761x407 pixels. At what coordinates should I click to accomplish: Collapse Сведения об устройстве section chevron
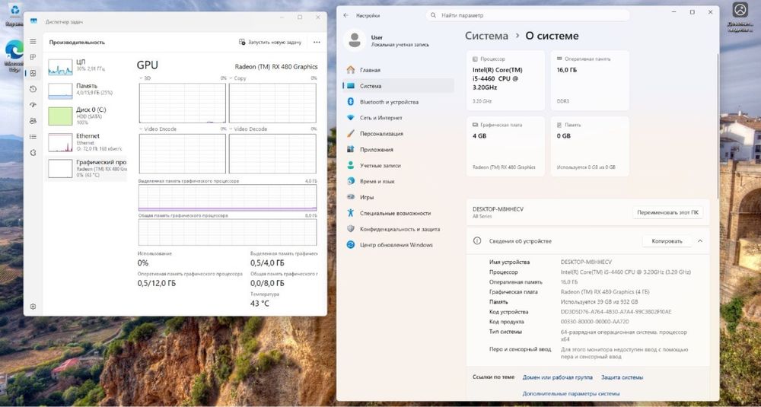pos(700,241)
